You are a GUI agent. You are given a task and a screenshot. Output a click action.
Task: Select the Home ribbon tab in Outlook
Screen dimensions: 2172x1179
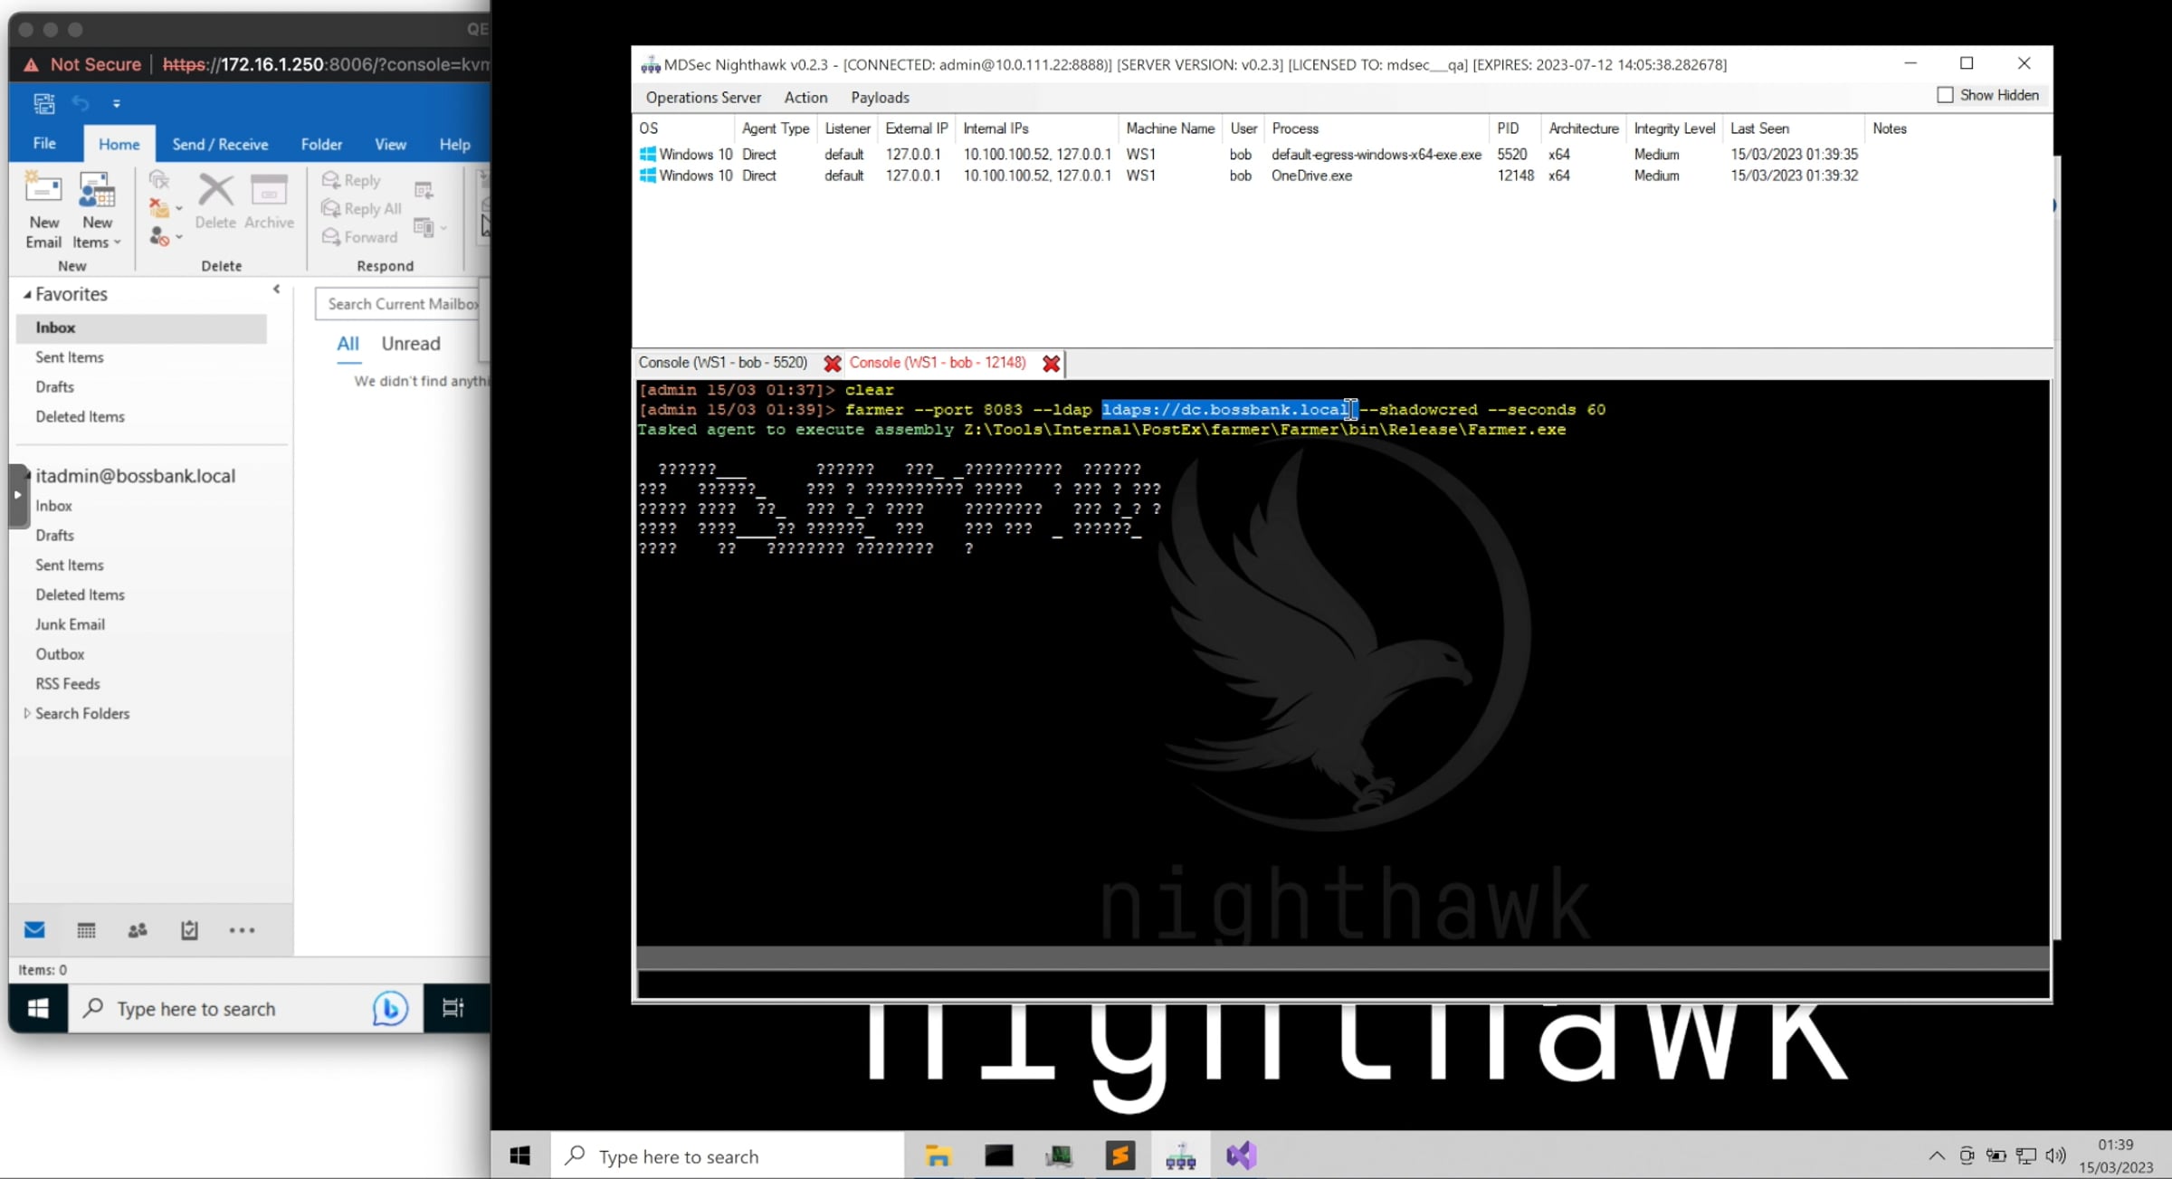point(119,144)
